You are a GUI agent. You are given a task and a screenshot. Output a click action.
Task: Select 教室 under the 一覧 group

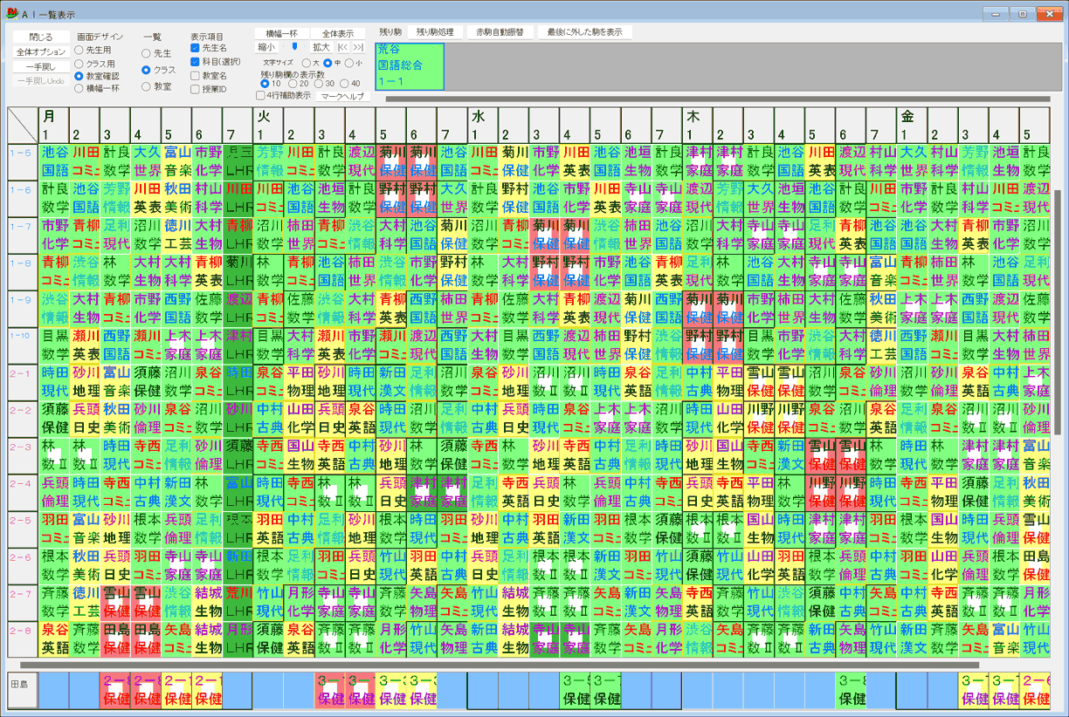pos(157,86)
